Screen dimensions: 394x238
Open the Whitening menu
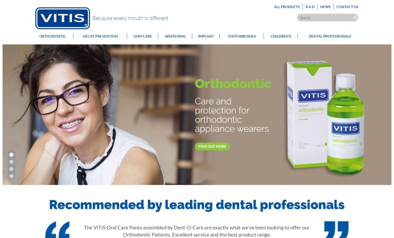click(x=175, y=36)
